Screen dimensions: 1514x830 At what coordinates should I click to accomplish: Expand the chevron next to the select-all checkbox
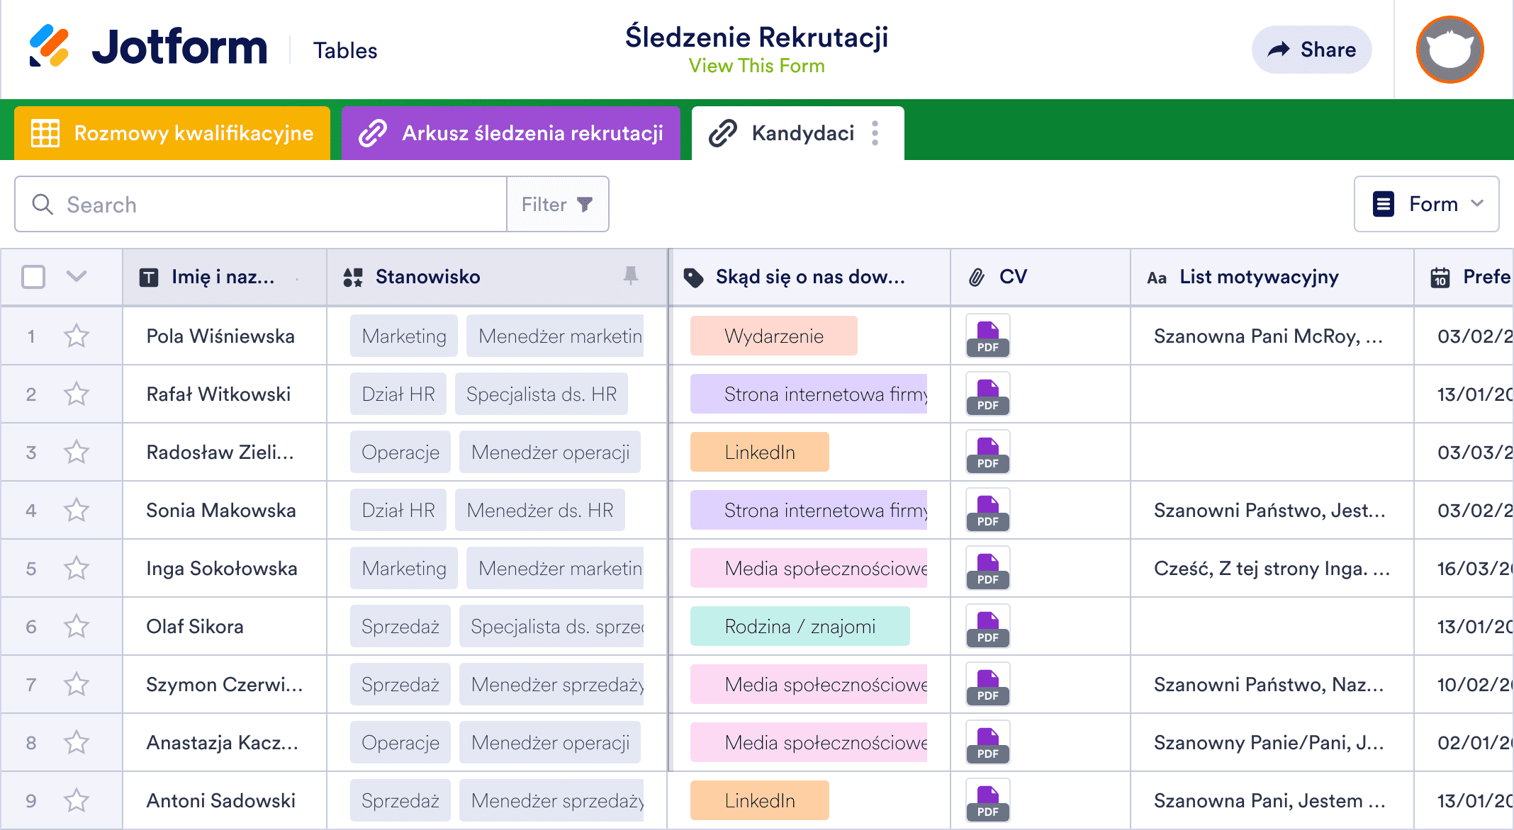point(77,277)
